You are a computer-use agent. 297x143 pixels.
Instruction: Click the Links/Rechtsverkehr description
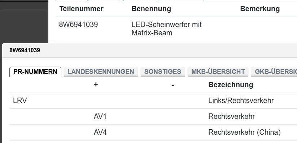pyautogui.click(x=241, y=100)
